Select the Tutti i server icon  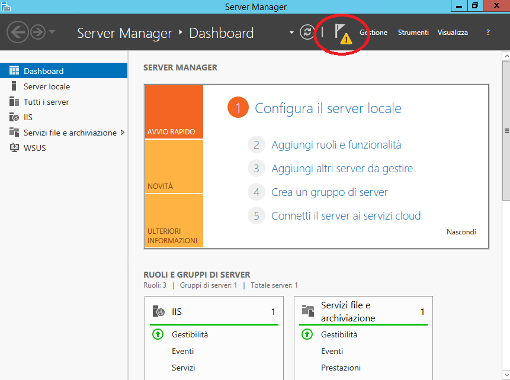pyautogui.click(x=14, y=101)
